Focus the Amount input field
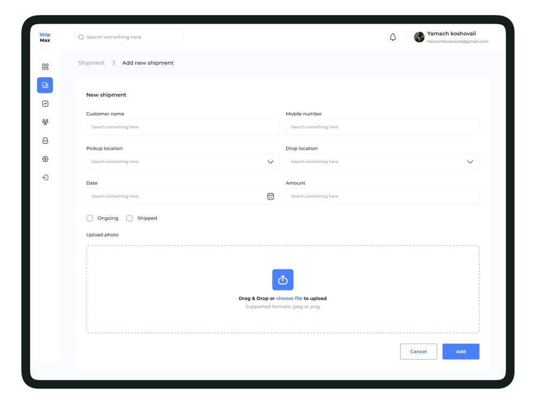The image size is (537, 402). [x=382, y=196]
